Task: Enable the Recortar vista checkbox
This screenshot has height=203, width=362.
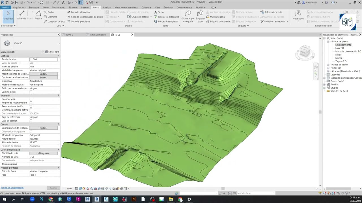Action: [31, 99]
